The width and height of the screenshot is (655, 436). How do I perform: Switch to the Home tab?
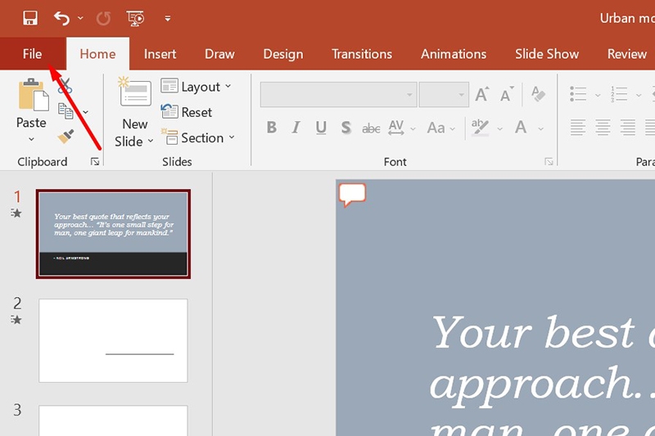tap(97, 54)
